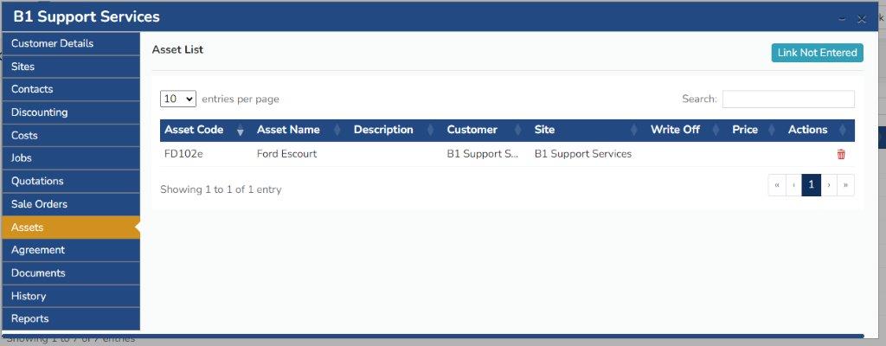Close the B1 Support Services dialog
The width and height of the screenshot is (886, 346).
861,19
